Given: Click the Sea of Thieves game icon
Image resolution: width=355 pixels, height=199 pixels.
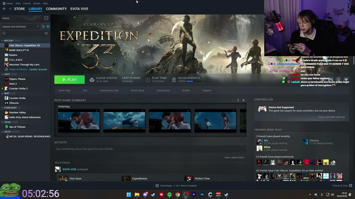Looking at the screenshot, I should pos(6,127).
